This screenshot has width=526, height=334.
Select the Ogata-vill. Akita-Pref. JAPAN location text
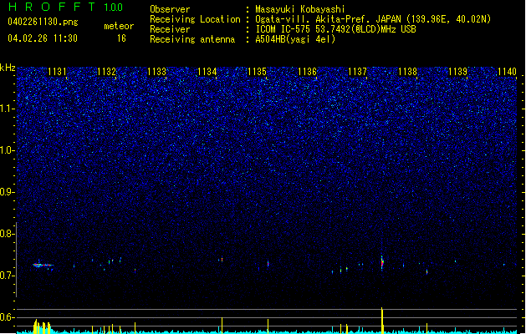[373, 19]
